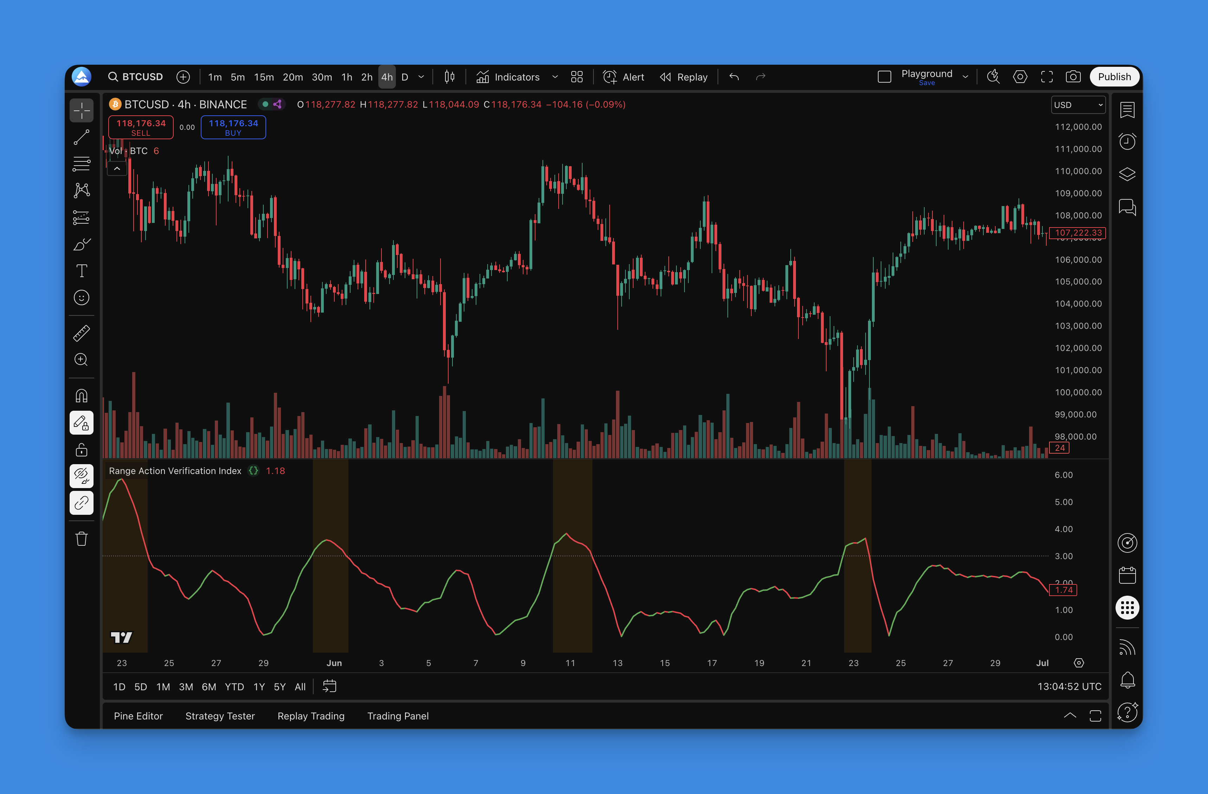Click the zoom in tool
1208x794 pixels.
pos(81,360)
